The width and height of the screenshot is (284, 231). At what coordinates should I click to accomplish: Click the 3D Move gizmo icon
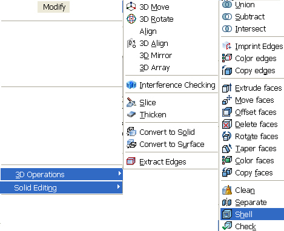131,7
